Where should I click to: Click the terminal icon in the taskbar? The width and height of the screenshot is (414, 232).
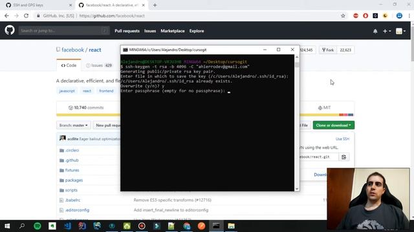coord(216,226)
